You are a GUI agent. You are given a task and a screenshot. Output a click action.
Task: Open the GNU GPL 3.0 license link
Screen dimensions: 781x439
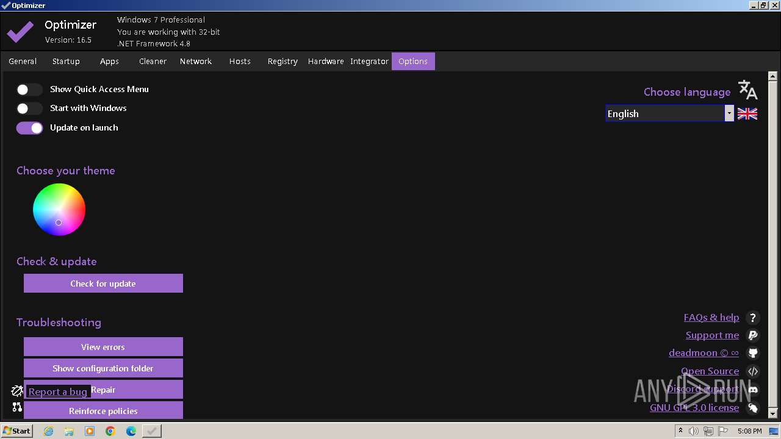694,407
